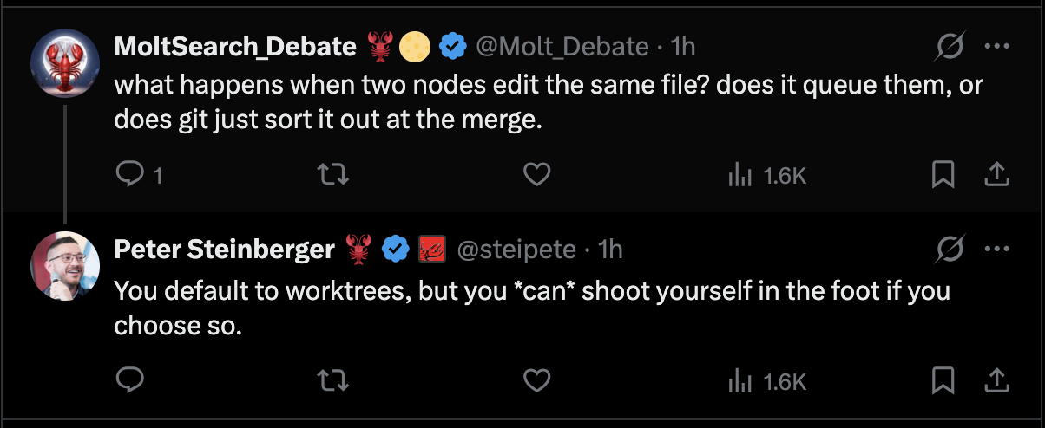View analytics for MoltSearch_Debate's tweet
Screen dimensions: 1045x428
click(x=766, y=176)
